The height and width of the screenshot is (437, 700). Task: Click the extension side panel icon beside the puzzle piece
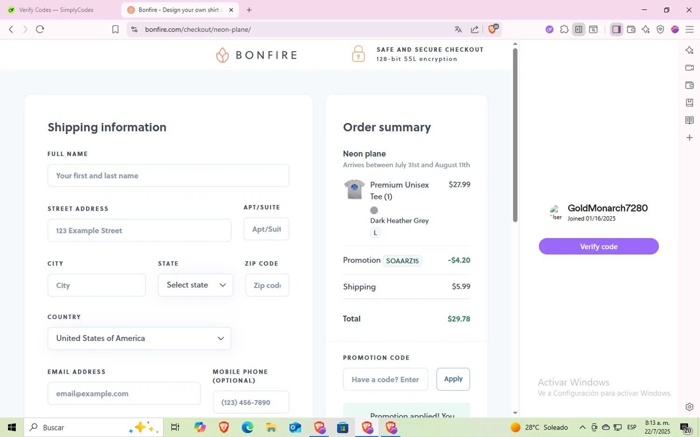click(x=579, y=29)
